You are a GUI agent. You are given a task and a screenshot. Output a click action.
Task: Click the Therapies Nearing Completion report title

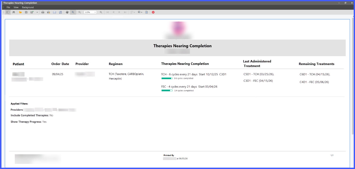(183, 46)
